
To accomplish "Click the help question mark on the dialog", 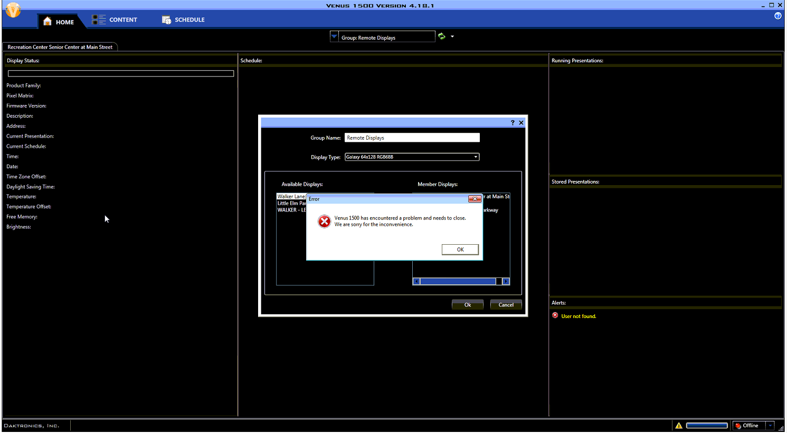I will 512,122.
